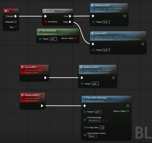Click the Start Section Name None field
The height and width of the screenshot is (143, 152).
tap(92, 136)
